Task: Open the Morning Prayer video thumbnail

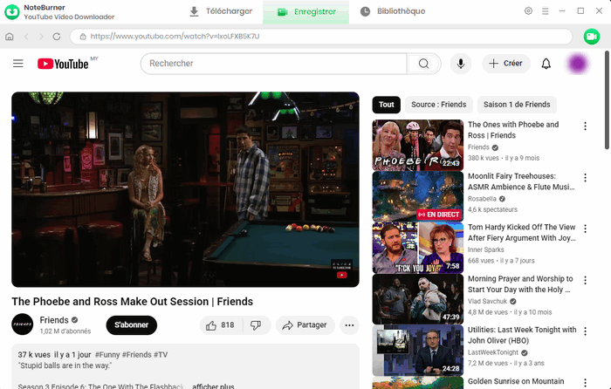Action: click(x=418, y=299)
